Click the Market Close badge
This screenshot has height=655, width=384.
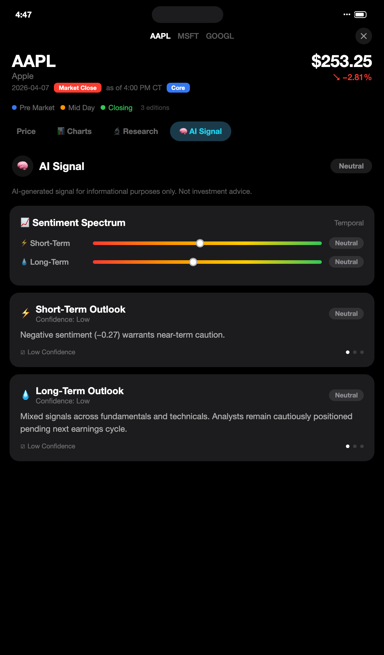coord(77,88)
